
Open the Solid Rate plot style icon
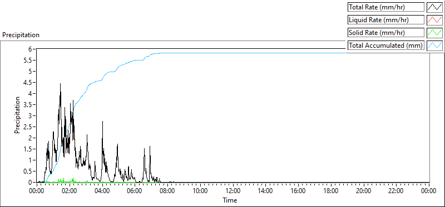click(x=434, y=33)
